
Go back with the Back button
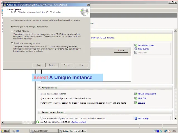click(x=39, y=65)
